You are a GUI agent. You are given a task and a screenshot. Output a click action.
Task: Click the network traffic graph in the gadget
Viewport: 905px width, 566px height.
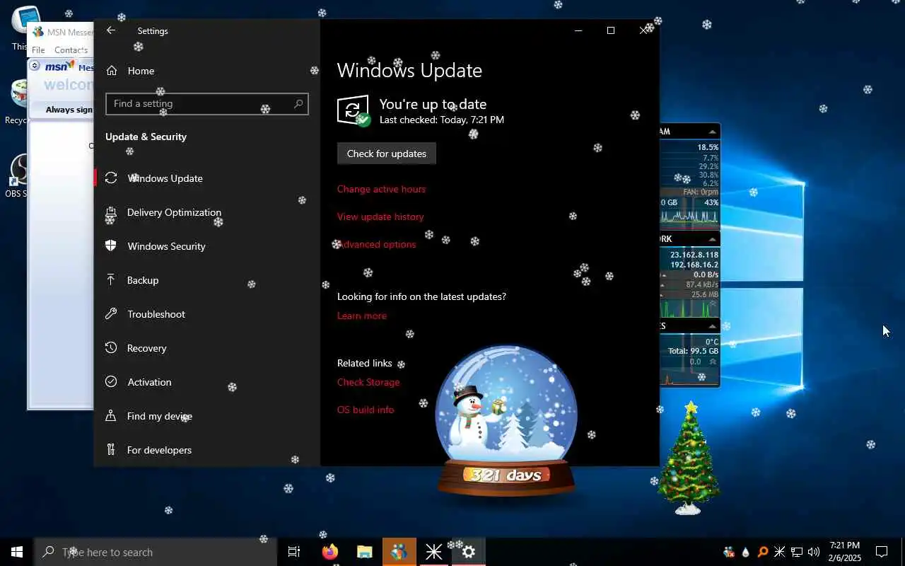pos(689,308)
